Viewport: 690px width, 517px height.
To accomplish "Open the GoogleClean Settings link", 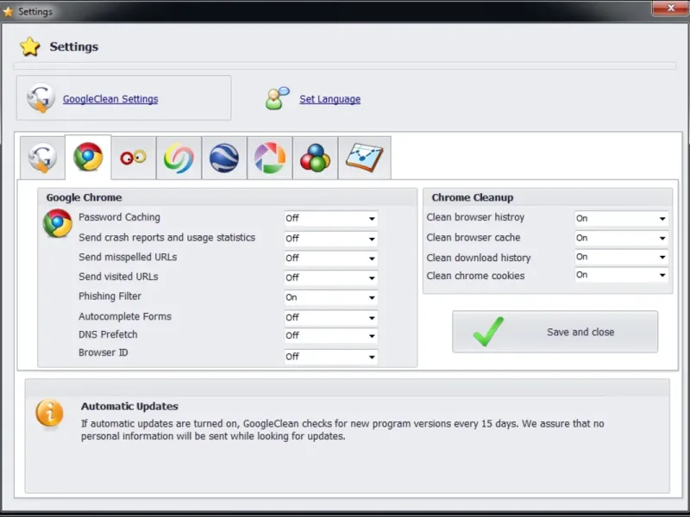I will click(110, 99).
